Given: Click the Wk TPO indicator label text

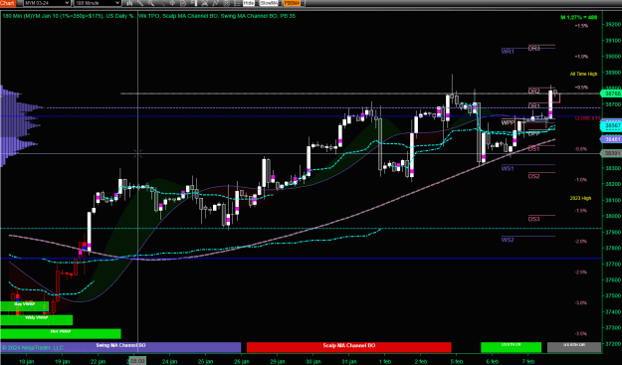Looking at the screenshot, I should pos(148,16).
